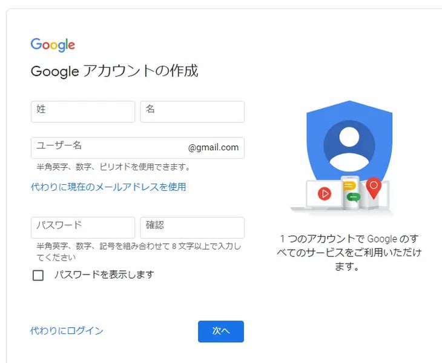Click into the 確認 confirm password field
The height and width of the screenshot is (363, 442).
192,228
